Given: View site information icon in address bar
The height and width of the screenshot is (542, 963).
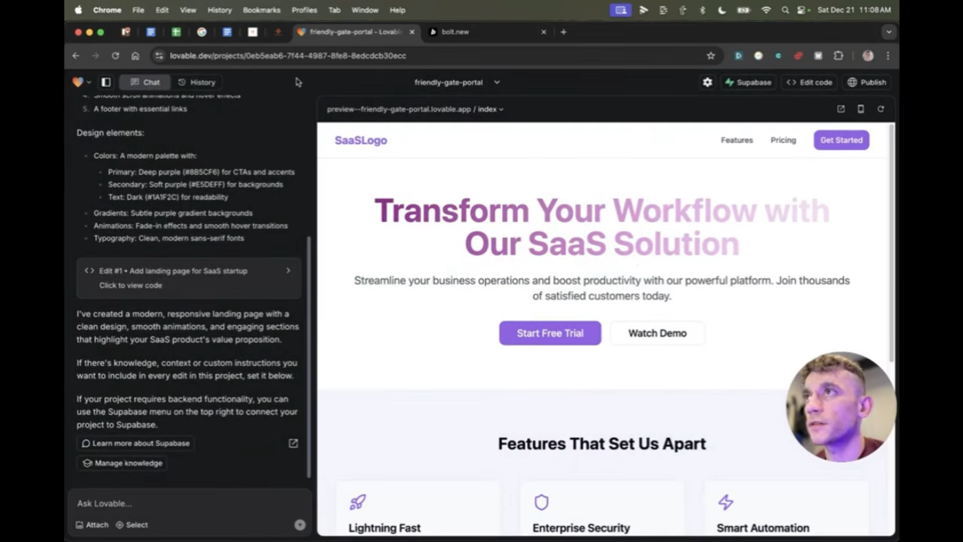Looking at the screenshot, I should click(159, 56).
